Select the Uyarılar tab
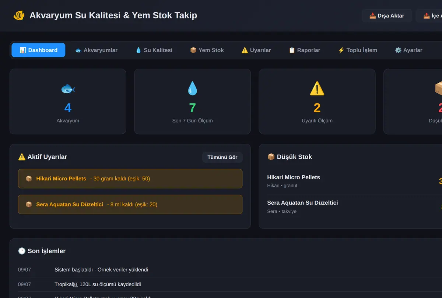 click(256, 50)
